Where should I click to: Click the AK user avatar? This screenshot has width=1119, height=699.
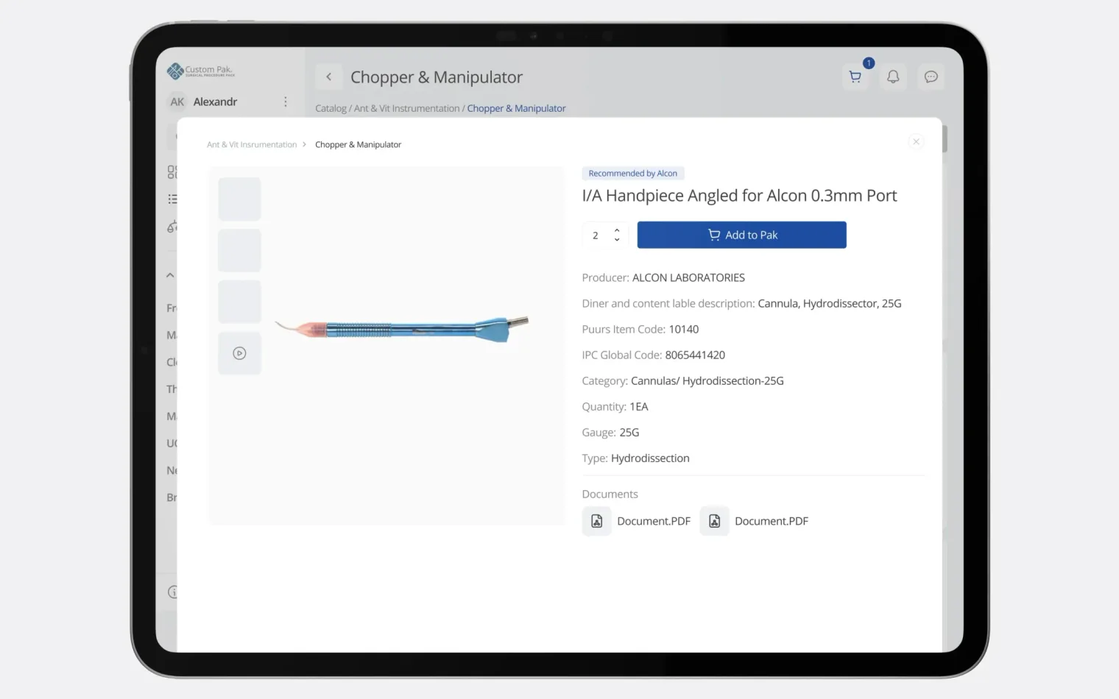(177, 102)
